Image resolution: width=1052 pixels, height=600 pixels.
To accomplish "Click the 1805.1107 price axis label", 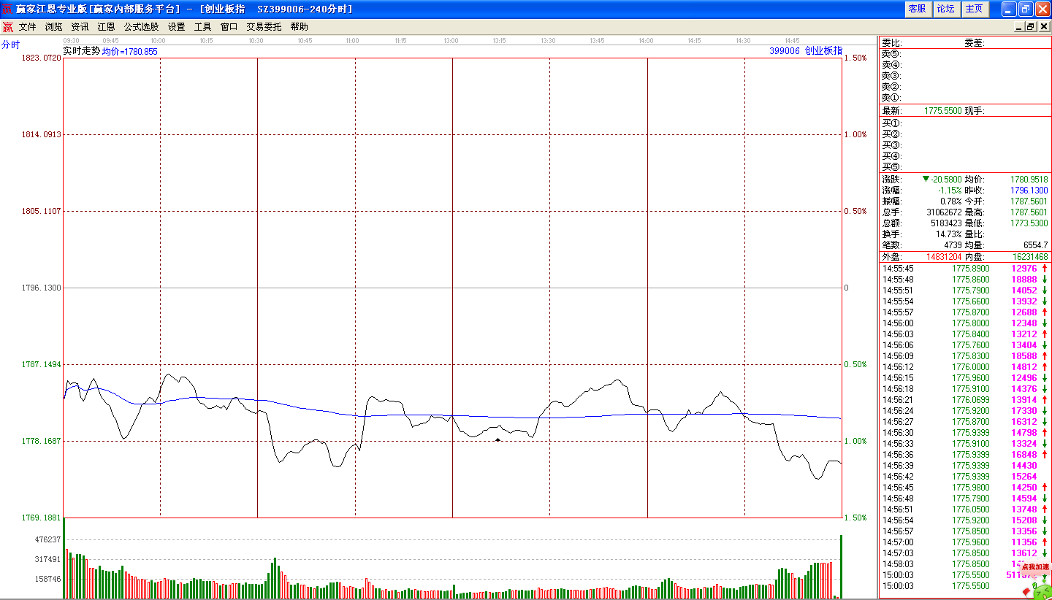I will 42,211.
